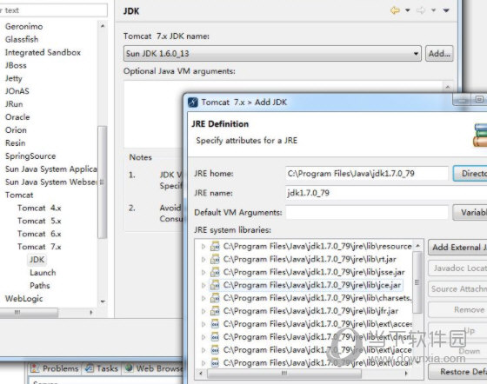The height and width of the screenshot is (384, 487).
Task: Open the back history dropdown arrow
Action: click(408, 10)
